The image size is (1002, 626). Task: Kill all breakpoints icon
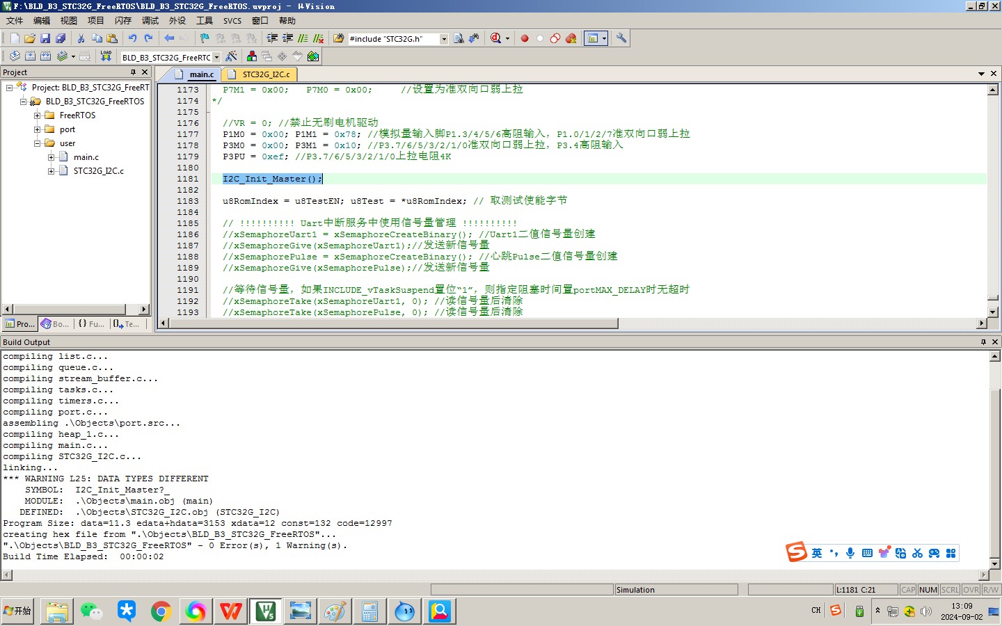(x=571, y=39)
